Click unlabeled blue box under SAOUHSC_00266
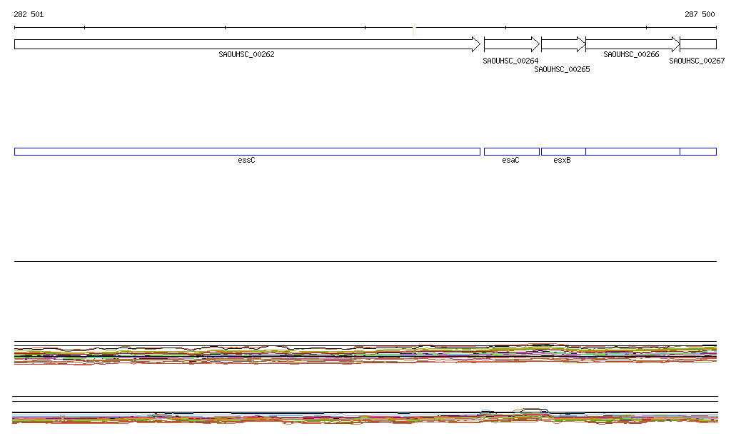The width and height of the screenshot is (731, 436). pyautogui.click(x=632, y=151)
